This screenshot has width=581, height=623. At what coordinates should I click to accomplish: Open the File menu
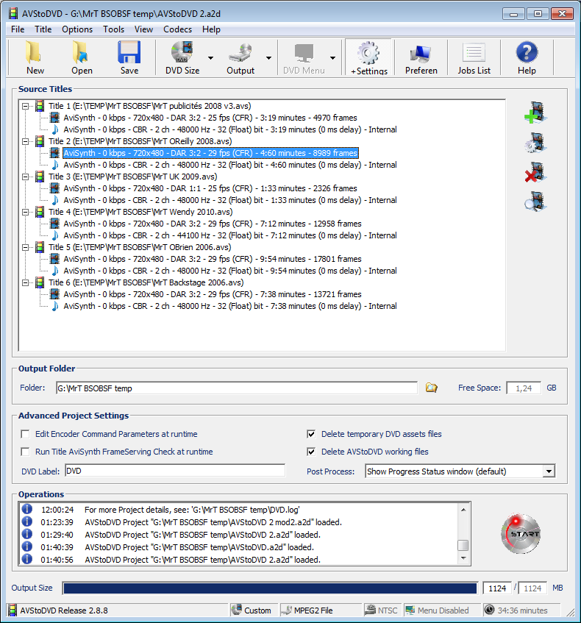18,29
